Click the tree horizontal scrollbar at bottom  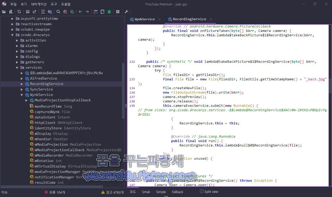[x=52, y=187]
